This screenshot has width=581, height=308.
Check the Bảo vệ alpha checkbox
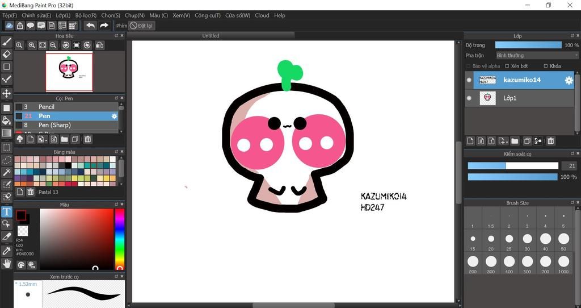[x=468, y=66]
